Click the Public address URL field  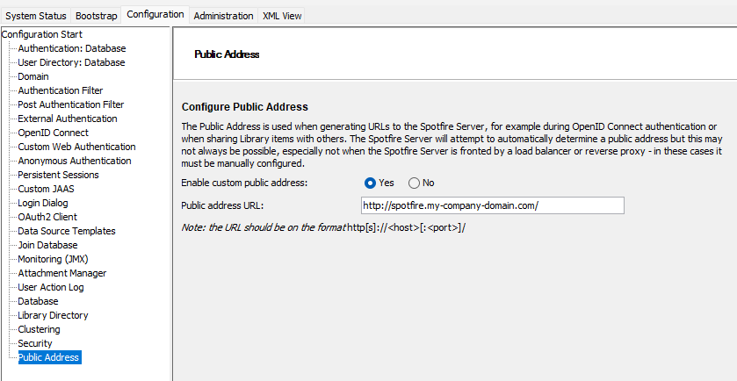click(x=493, y=205)
